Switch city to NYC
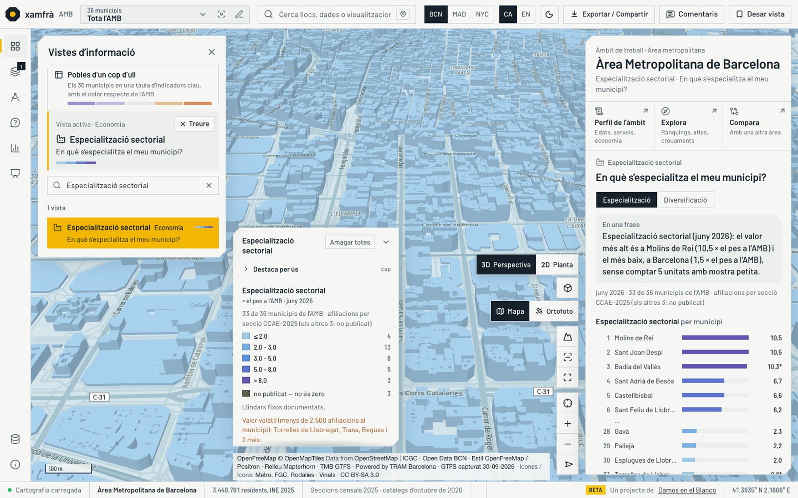 [482, 14]
